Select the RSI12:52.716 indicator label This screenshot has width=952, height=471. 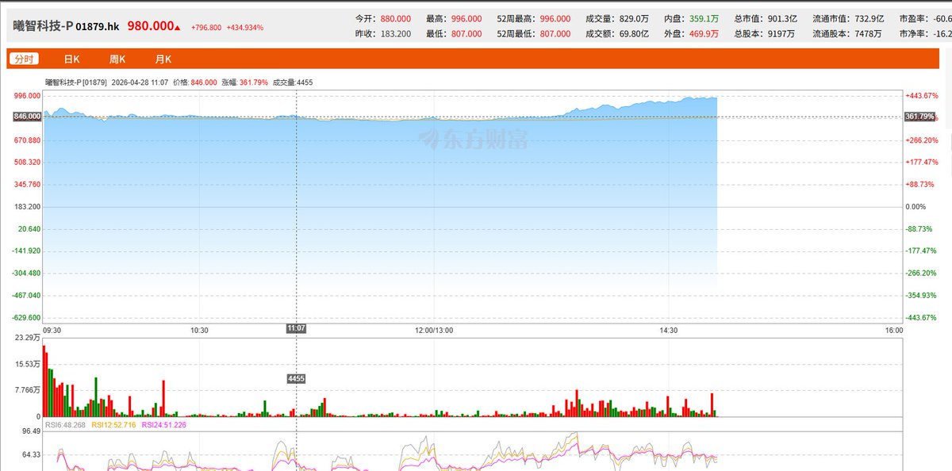click(x=113, y=425)
